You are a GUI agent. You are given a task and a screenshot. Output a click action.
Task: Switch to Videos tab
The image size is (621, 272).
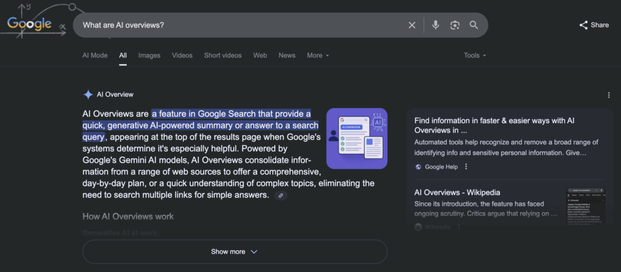[x=182, y=55]
